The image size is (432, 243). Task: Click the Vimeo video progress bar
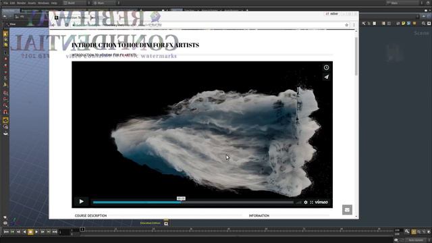pyautogui.click(x=193, y=202)
